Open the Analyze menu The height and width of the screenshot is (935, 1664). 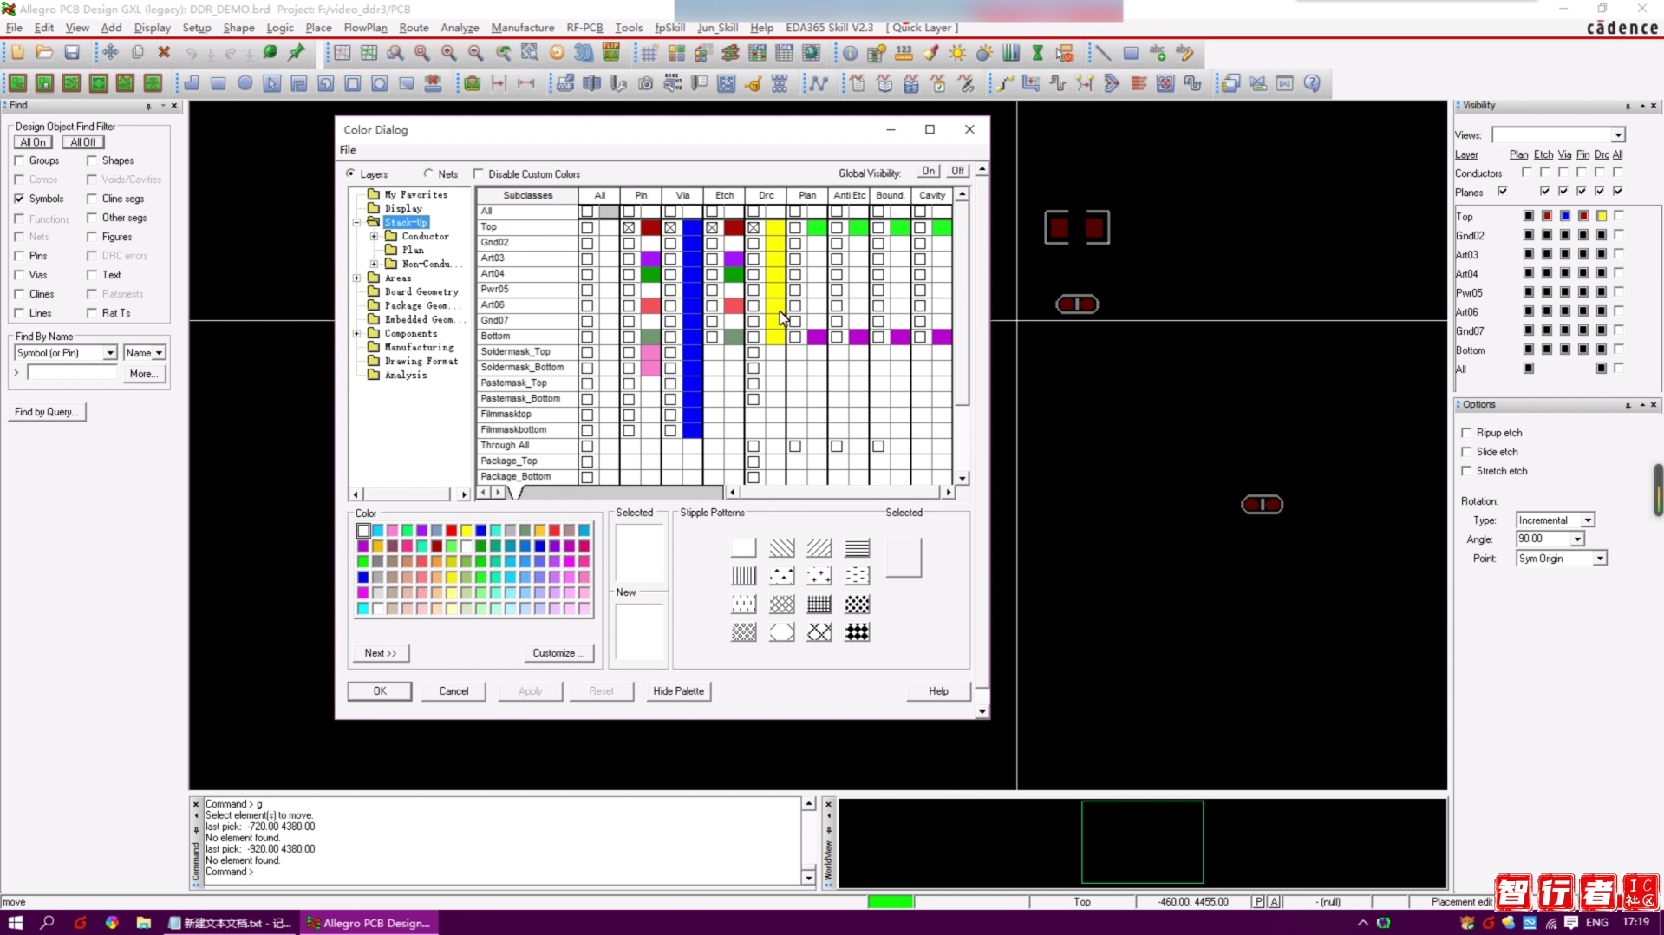point(460,28)
